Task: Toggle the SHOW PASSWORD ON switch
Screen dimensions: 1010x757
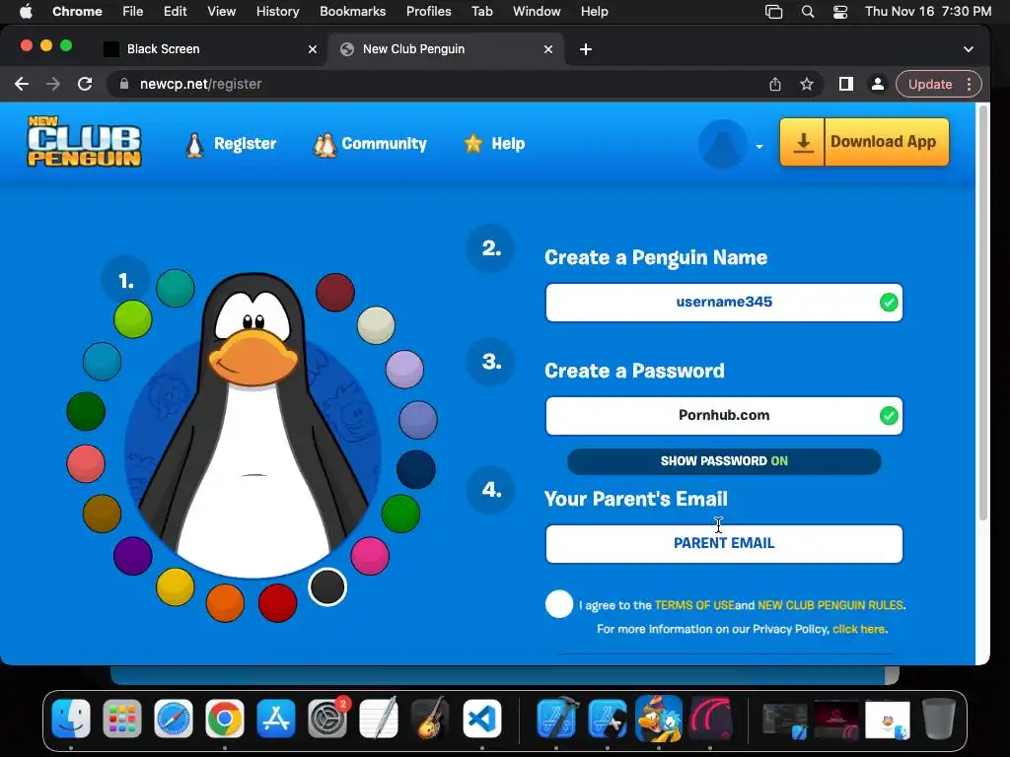Action: click(724, 461)
